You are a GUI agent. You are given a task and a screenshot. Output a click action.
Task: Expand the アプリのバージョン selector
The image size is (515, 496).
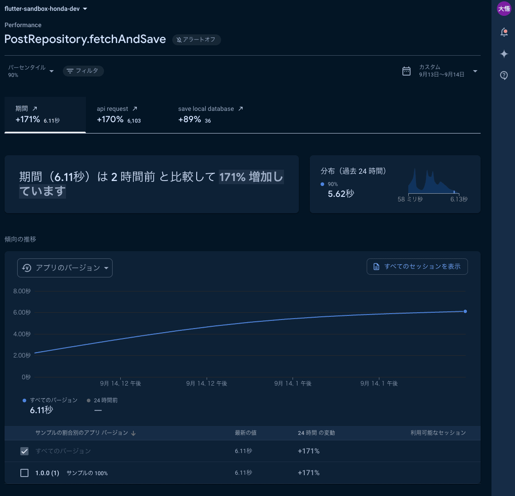tap(65, 268)
